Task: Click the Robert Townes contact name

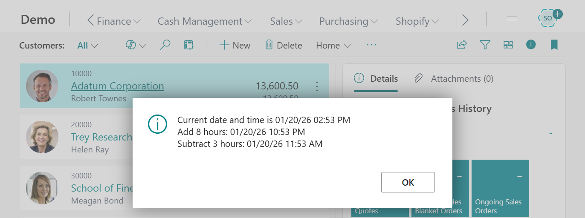Action: 98,98
